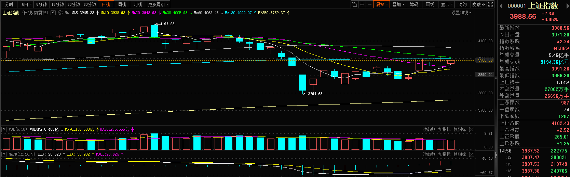Unlock the chart with the lock icon

(354, 4)
